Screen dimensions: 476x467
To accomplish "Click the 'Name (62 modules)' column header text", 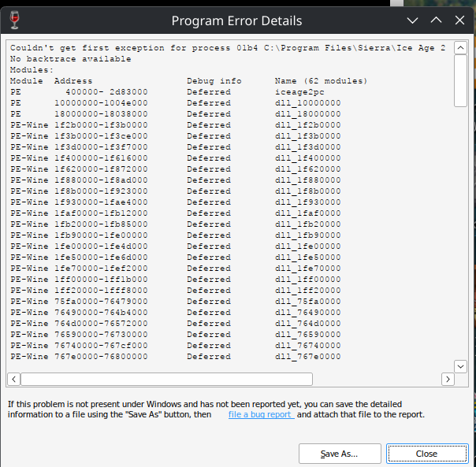I will (x=320, y=81).
